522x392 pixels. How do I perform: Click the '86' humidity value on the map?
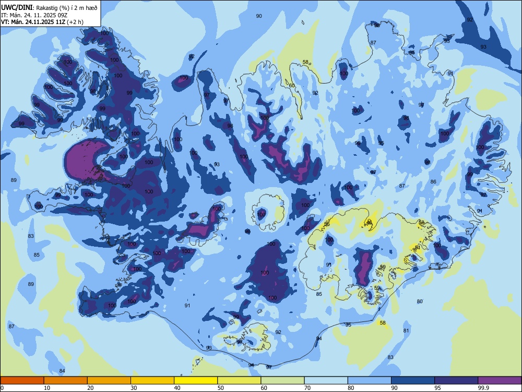[x=433, y=182]
